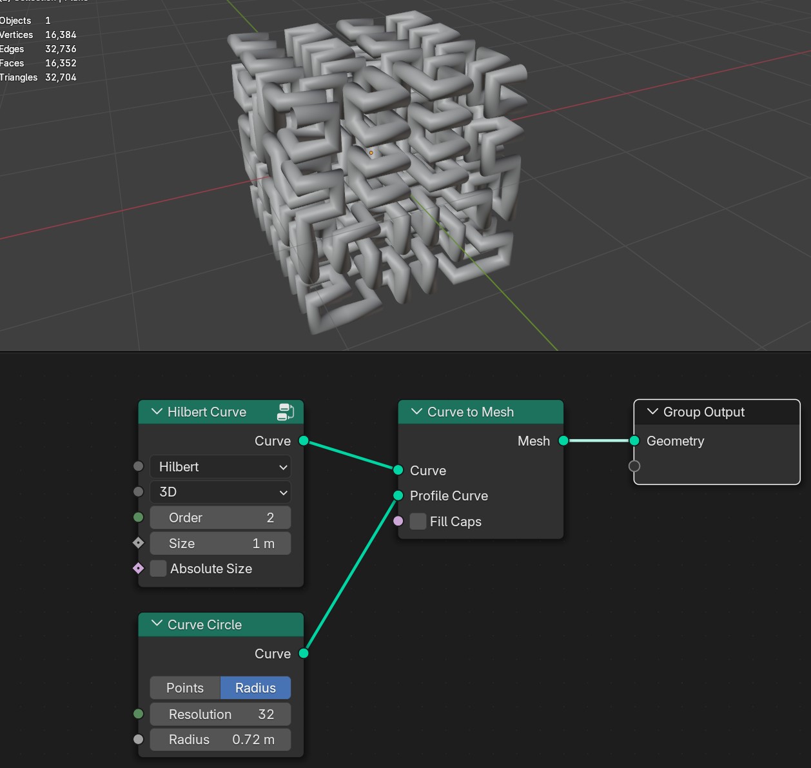Click the empty Group Output socket
811x768 pixels.
pos(634,466)
